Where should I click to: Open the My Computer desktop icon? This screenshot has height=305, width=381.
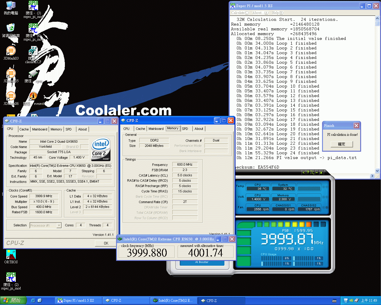11,8
